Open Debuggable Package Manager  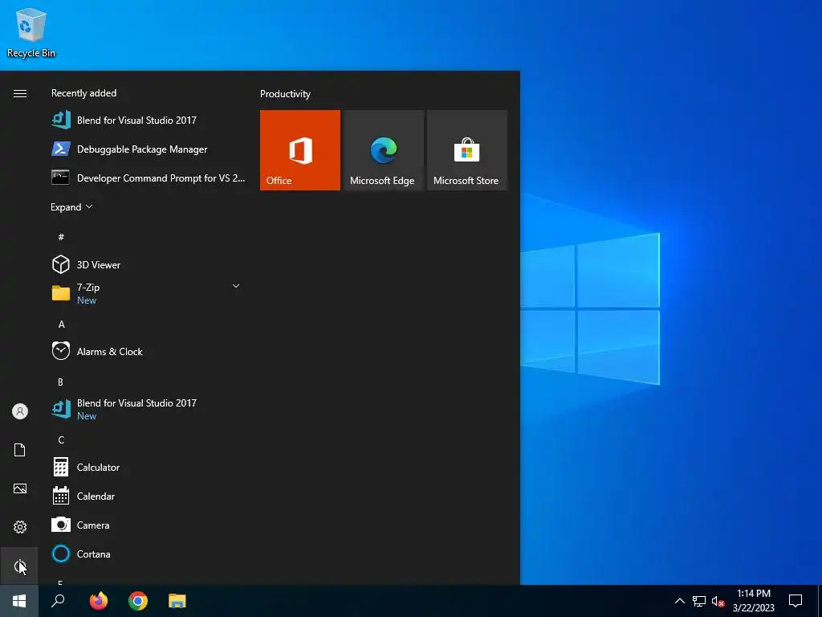[149, 149]
